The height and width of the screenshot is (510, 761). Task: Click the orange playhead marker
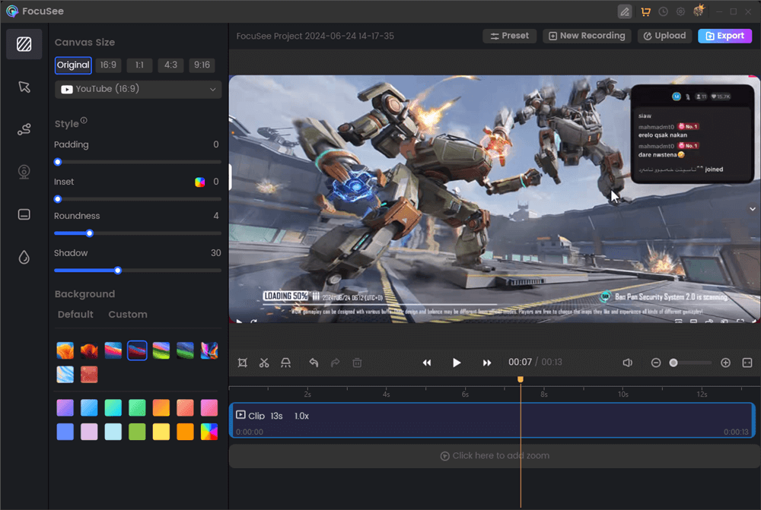tap(521, 379)
